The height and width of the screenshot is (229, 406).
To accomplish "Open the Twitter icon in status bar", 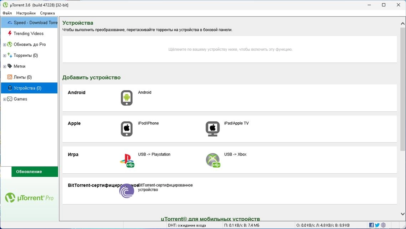I will pos(377,225).
